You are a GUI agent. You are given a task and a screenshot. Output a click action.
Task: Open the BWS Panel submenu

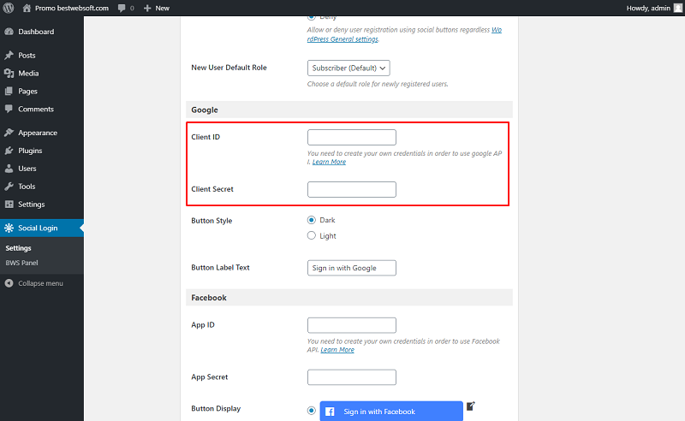(22, 263)
